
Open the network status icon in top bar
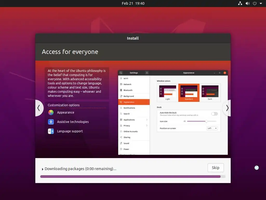click(x=240, y=3)
